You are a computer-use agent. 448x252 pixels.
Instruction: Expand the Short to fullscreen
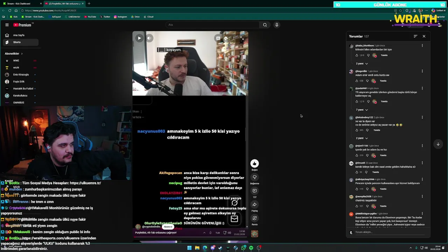[x=242, y=38]
